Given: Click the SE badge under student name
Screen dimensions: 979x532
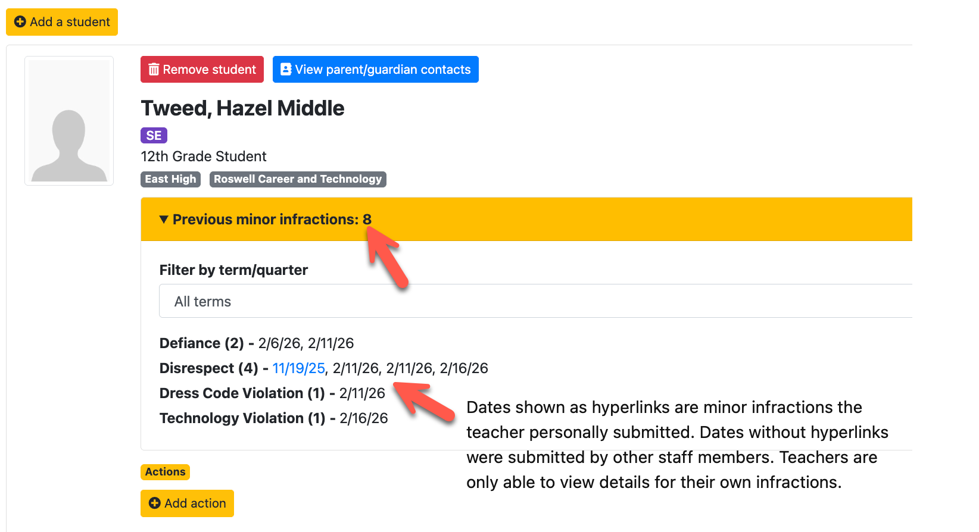Looking at the screenshot, I should (154, 136).
